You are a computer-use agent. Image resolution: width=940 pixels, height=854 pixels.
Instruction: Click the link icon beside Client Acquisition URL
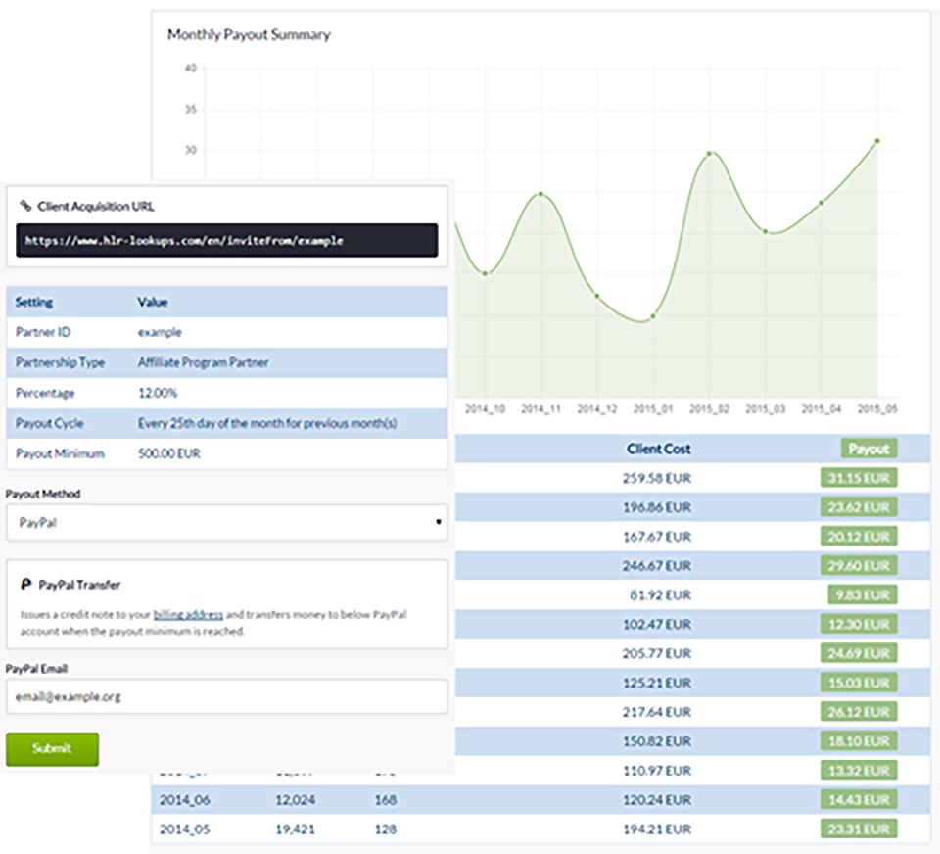[x=25, y=206]
